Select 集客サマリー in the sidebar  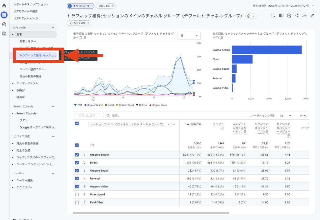28,41
